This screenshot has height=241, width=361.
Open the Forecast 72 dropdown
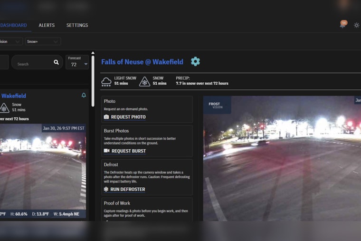77,62
